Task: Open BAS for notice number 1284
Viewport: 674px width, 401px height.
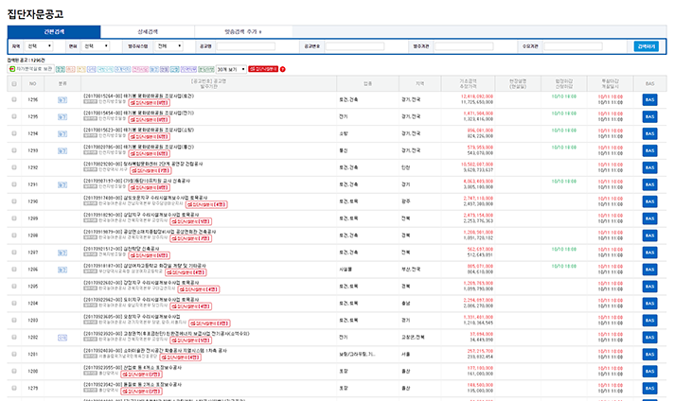Action: coord(649,304)
